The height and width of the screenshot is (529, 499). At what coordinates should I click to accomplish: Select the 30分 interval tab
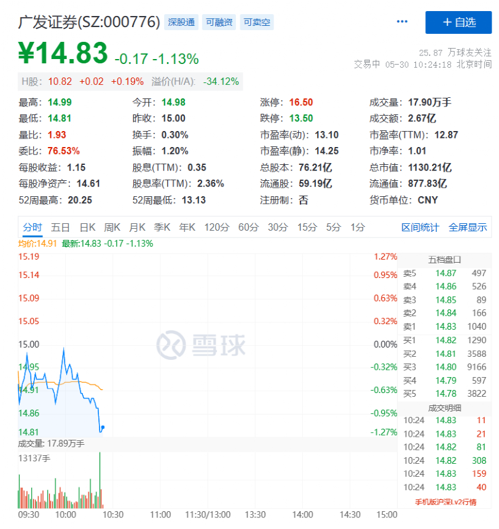point(278,227)
